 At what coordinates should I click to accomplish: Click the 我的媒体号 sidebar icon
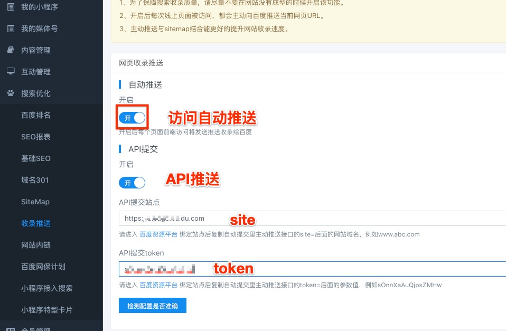[x=11, y=29]
